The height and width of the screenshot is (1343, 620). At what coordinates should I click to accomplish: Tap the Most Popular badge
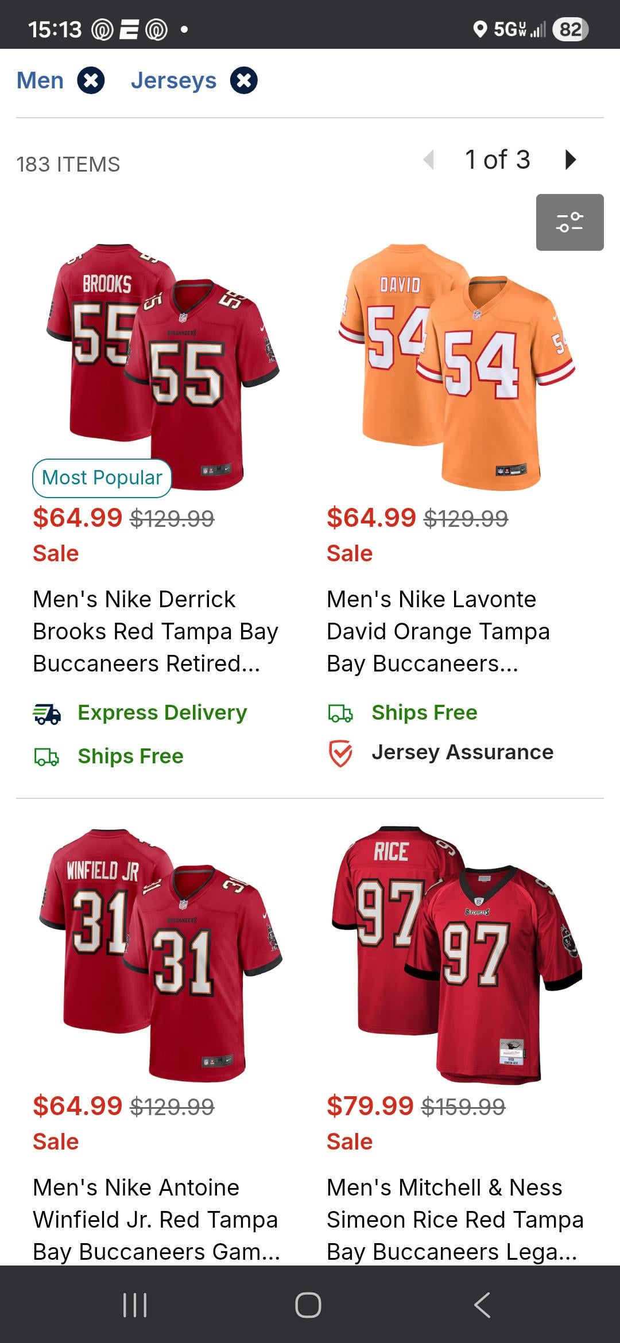coord(102,478)
